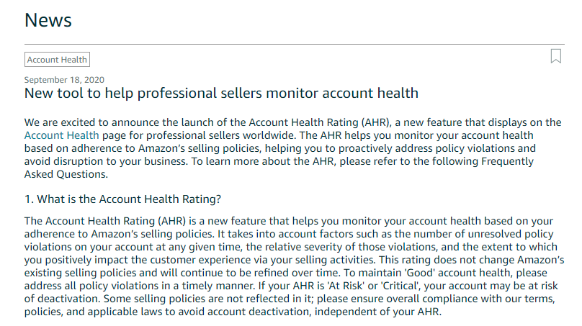Open the 'New tool to help professional sellers' headline
The height and width of the screenshot is (326, 582).
tap(221, 93)
